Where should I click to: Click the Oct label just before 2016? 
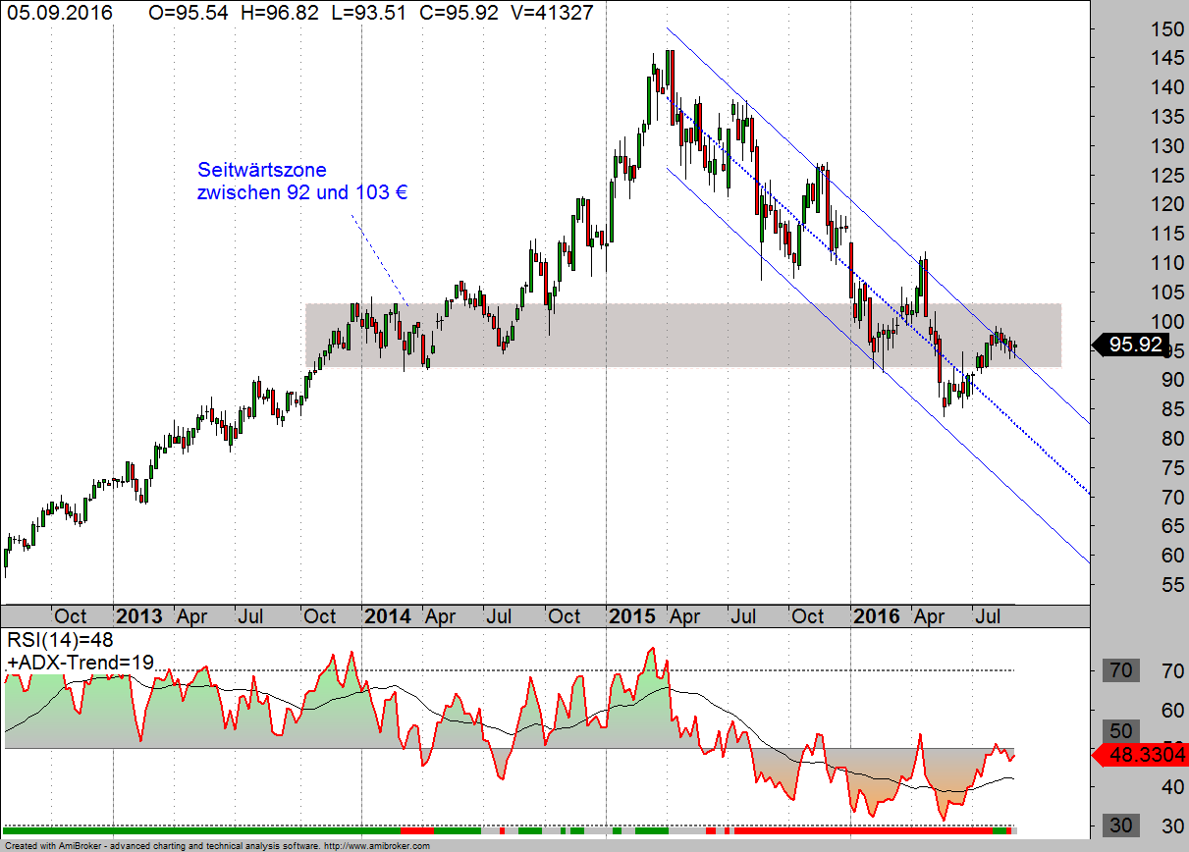coord(808,616)
